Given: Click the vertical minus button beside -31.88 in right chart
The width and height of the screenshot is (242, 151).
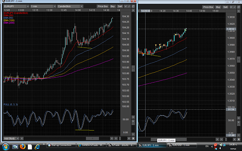Looking at the screenshot, I should (x=239, y=135).
